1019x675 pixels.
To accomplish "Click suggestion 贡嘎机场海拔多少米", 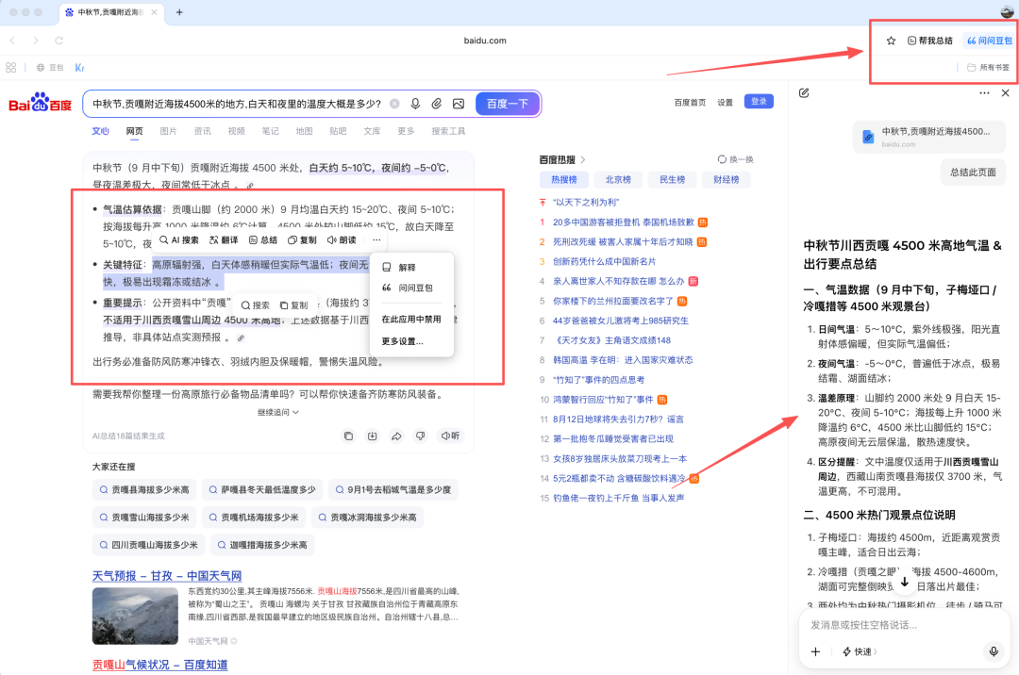I will pos(254,518).
